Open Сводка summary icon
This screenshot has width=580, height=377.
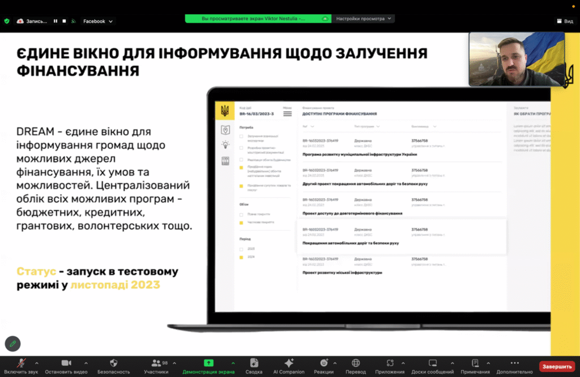(x=254, y=363)
